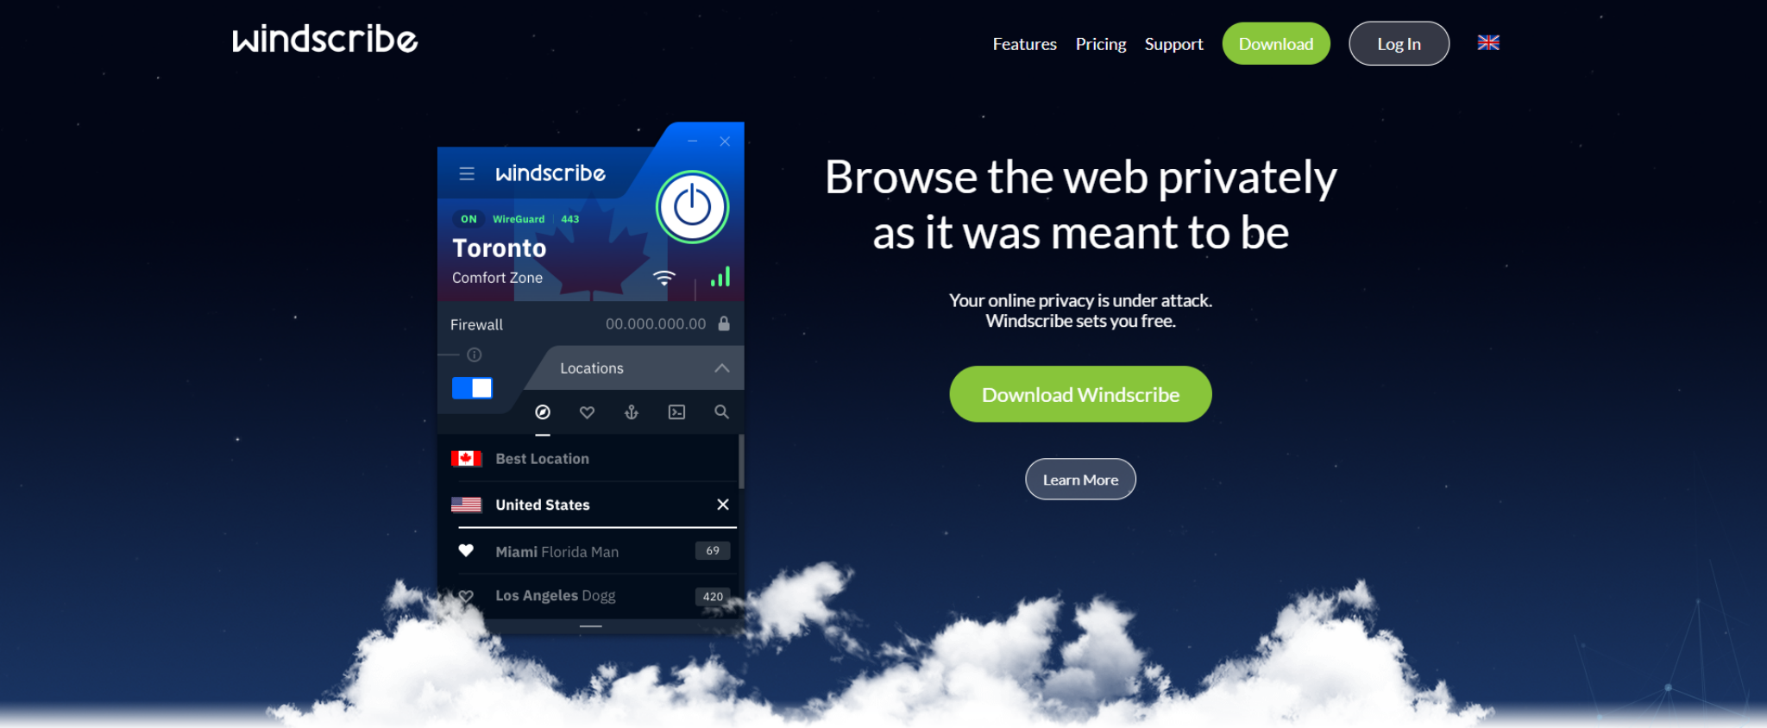Click the Download Windscribe button
1767x728 pixels.
pyautogui.click(x=1080, y=394)
